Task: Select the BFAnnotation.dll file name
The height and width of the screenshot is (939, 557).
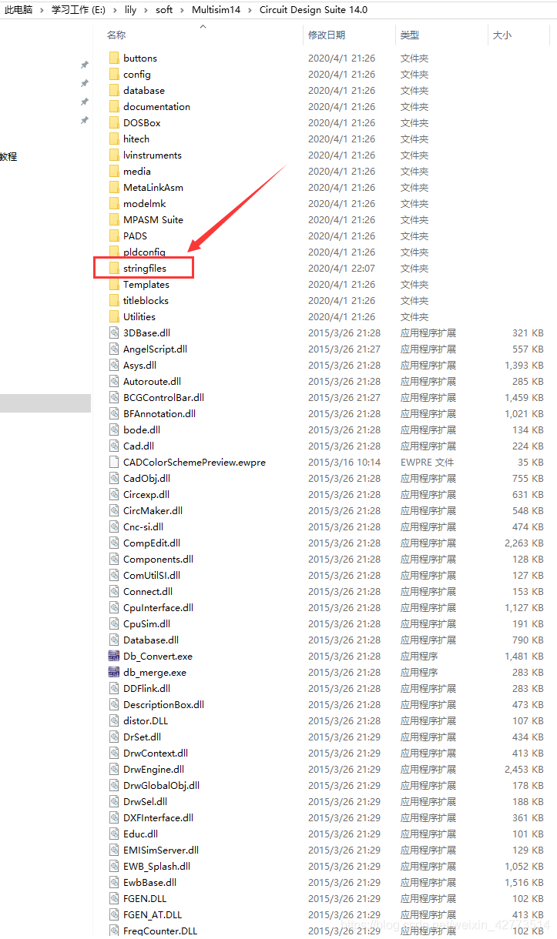Action: pos(159,413)
